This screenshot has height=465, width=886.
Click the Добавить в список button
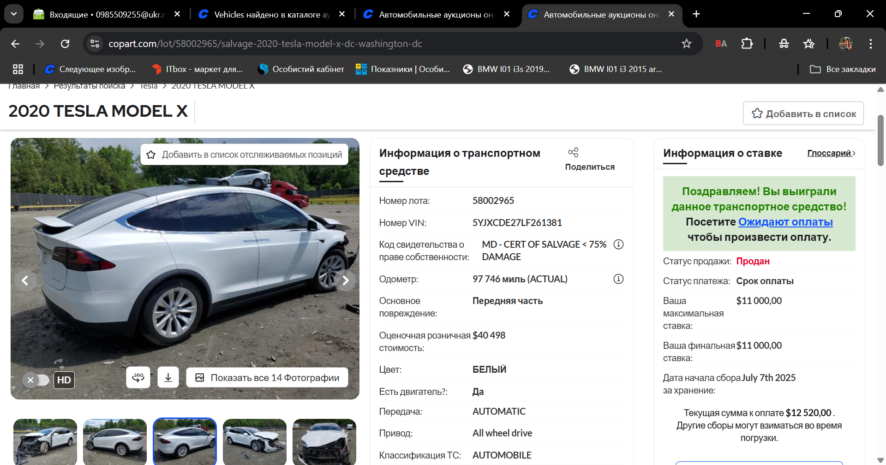pos(803,113)
